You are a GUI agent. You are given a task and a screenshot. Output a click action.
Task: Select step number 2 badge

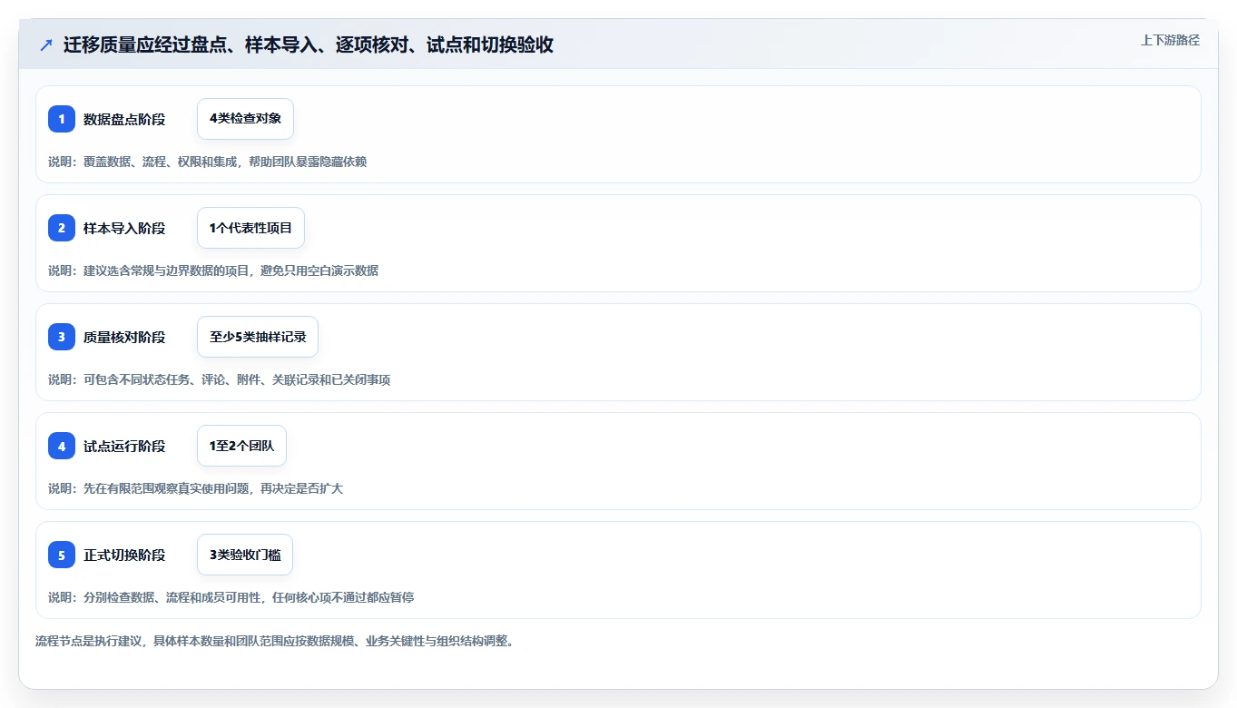pos(62,228)
